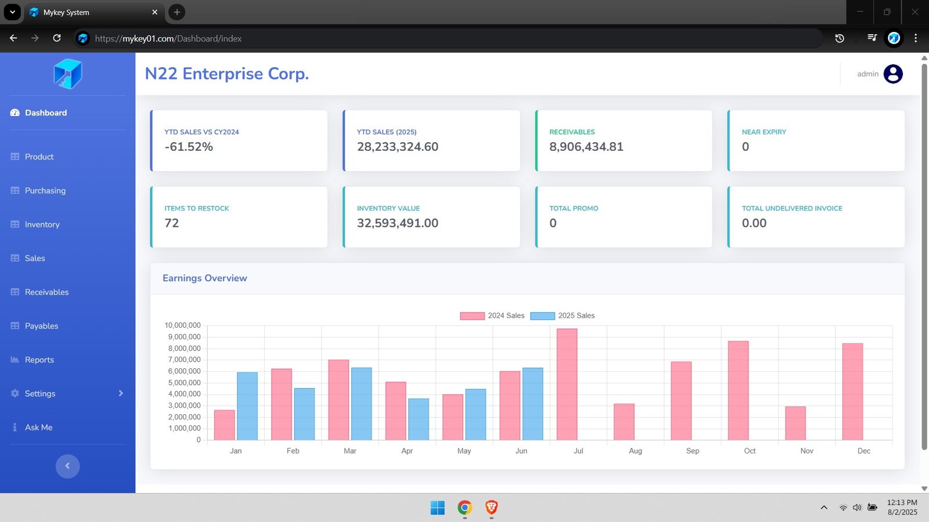
Task: Click the July 2024 sales bar
Action: pos(567,384)
